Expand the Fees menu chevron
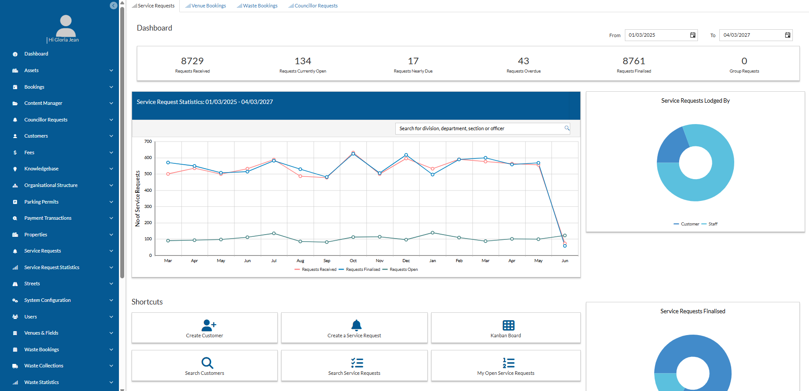The height and width of the screenshot is (391, 809). pos(111,152)
